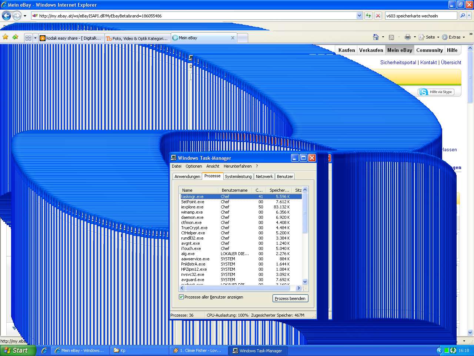Screen dimensions: 474x356
Task: Select the TrueCrypt.exe process row
Action: 241,228
